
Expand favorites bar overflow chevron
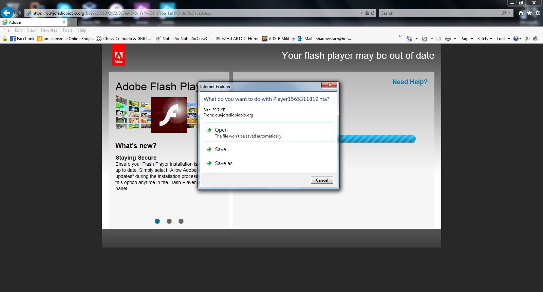coord(400,36)
